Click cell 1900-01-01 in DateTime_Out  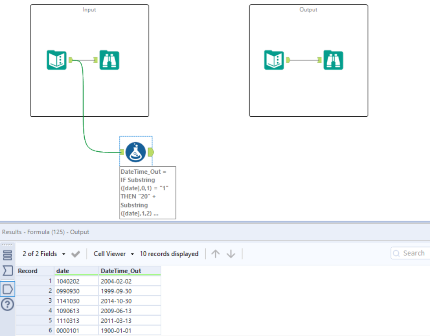point(130,331)
